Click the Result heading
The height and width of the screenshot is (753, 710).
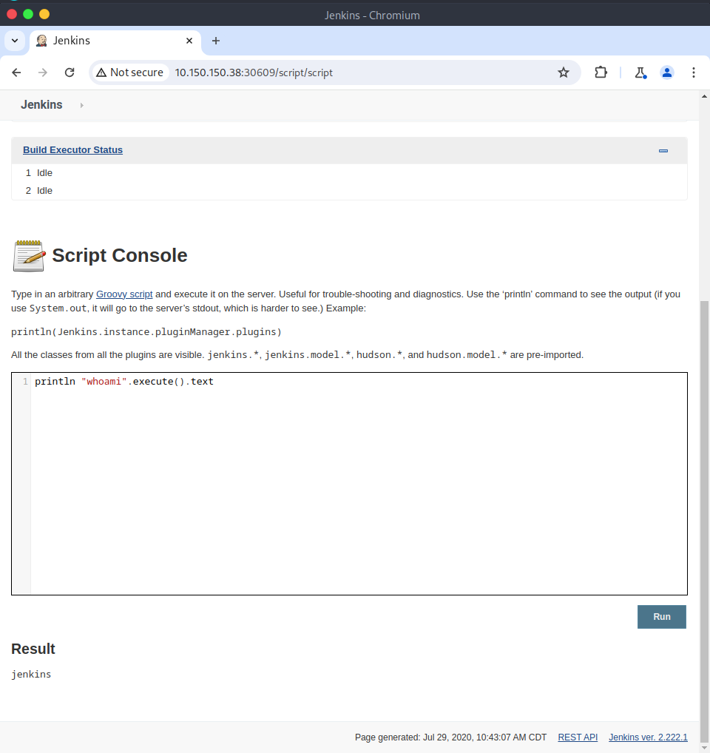click(x=33, y=649)
